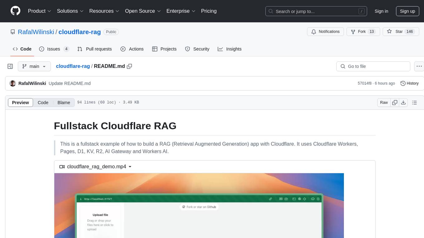Play the demo video thumbnail
Screen dimensions: 424x238
[199, 206]
